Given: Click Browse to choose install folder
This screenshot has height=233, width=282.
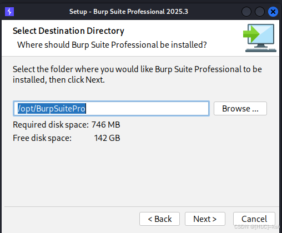Looking at the screenshot, I should (240, 109).
